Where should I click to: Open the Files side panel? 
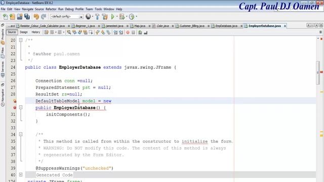click(x=3, y=53)
